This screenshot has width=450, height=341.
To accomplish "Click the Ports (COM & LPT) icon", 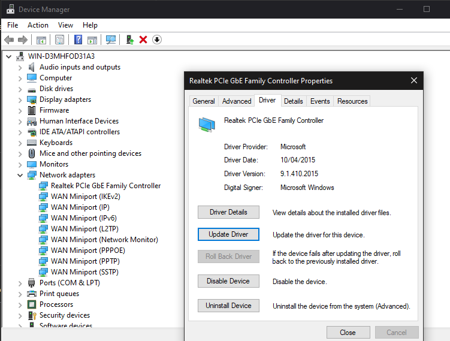I will tap(32, 283).
